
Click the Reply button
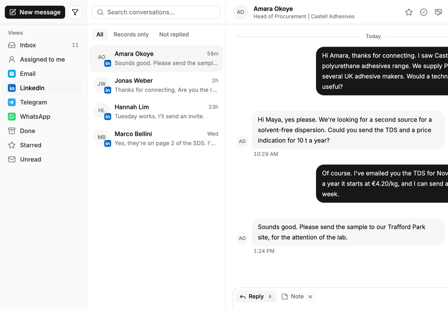pos(256,296)
